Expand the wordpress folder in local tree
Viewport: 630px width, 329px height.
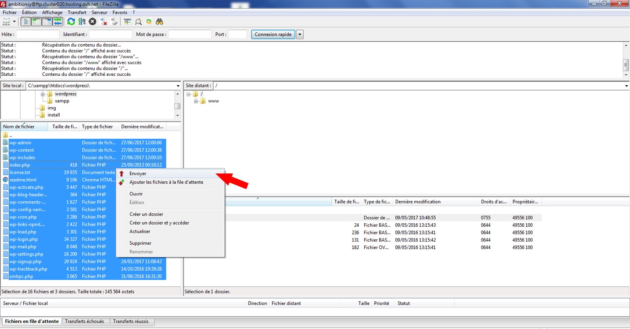click(43, 94)
